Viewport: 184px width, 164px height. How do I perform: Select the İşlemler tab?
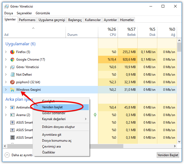10,19
